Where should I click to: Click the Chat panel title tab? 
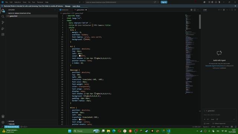205,10
